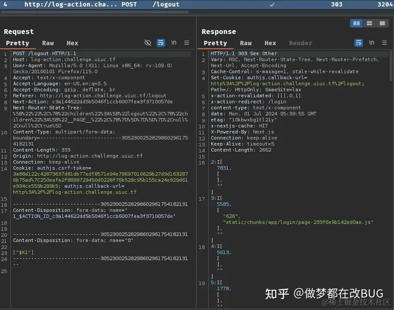The width and height of the screenshot is (394, 310).
Task: Click the checkmark cell in history row
Action: 272,4
